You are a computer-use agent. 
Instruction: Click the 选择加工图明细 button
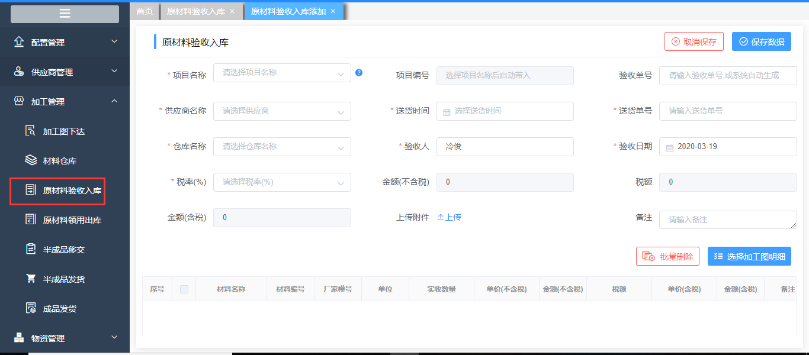[749, 256]
